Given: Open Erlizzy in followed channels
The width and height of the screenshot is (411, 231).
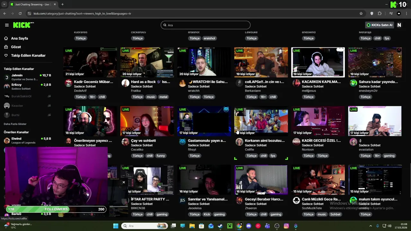Looking at the screenshot, I should point(27,87).
